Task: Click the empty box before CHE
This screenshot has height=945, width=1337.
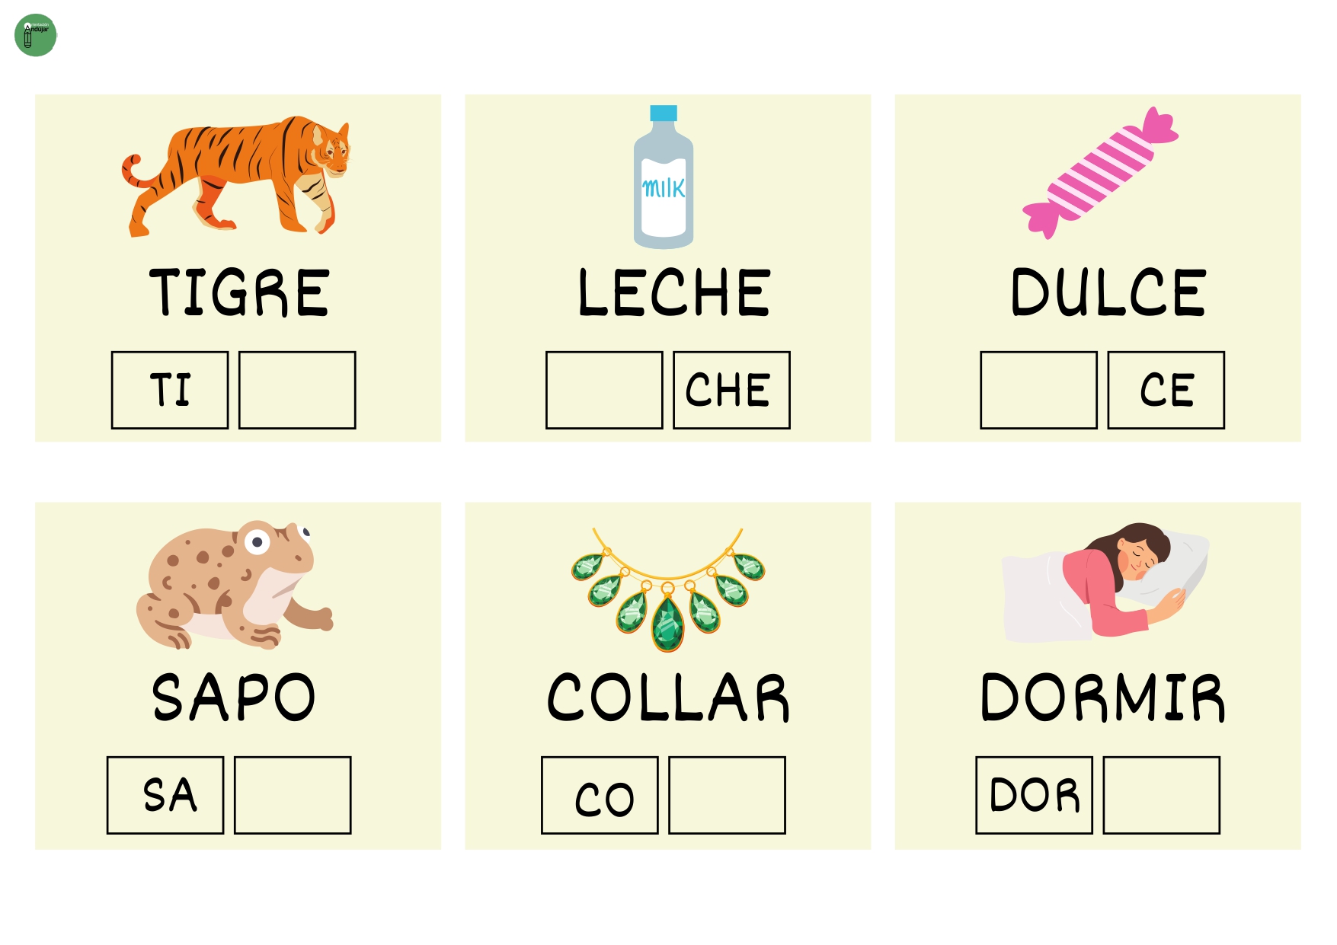Action: coord(604,390)
